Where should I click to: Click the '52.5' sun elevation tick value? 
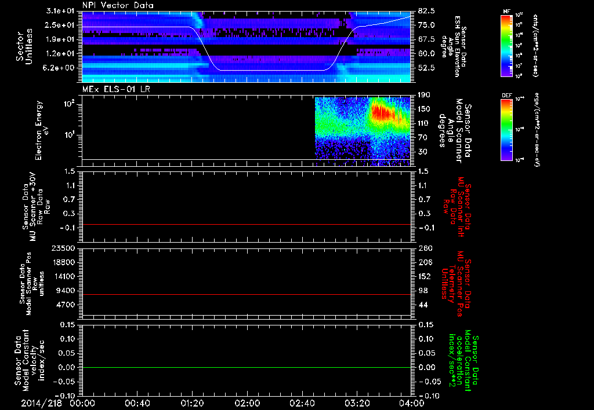(x=426, y=68)
